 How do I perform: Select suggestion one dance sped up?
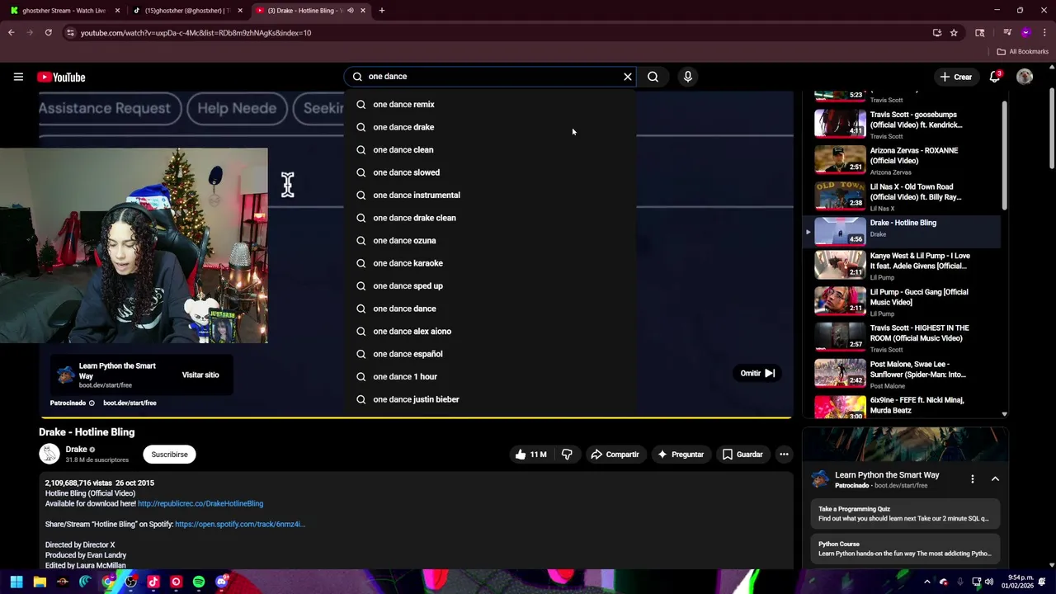(490, 286)
